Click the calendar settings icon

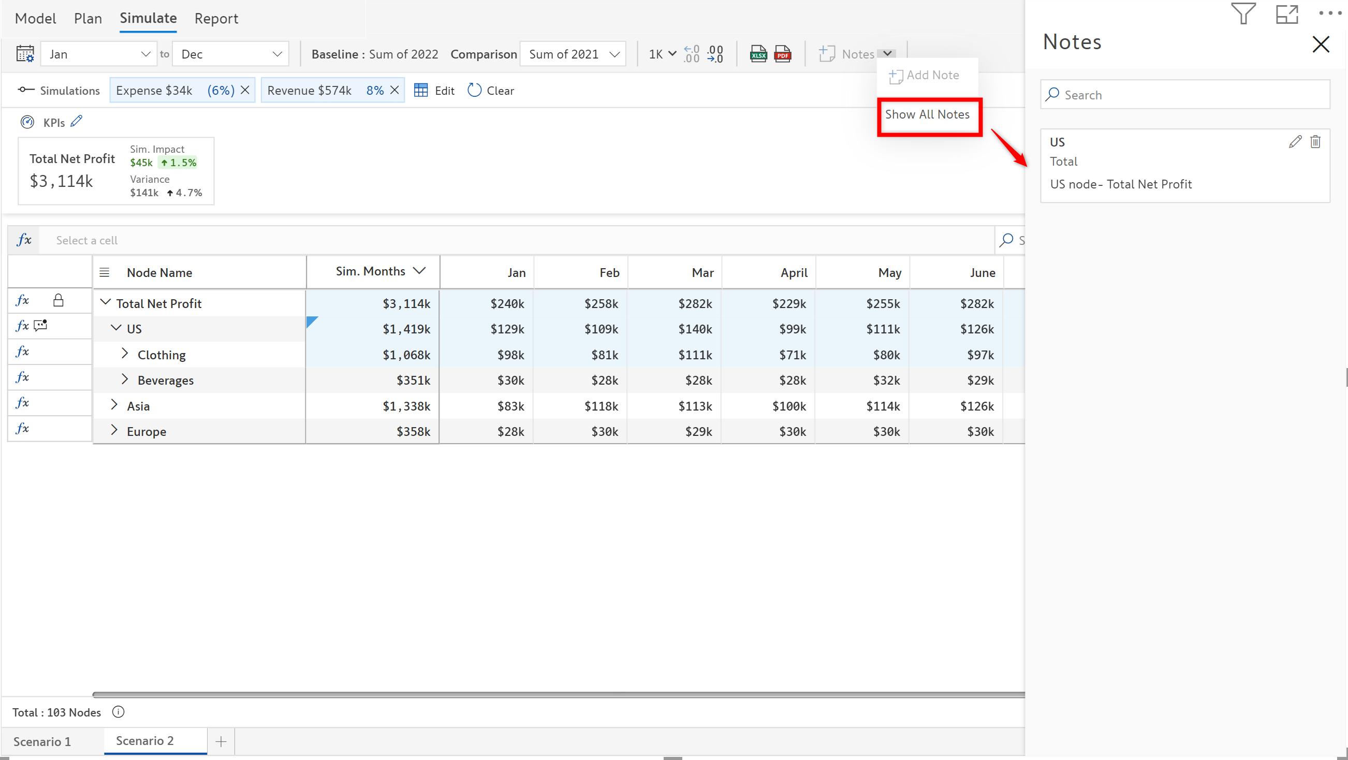(x=25, y=54)
